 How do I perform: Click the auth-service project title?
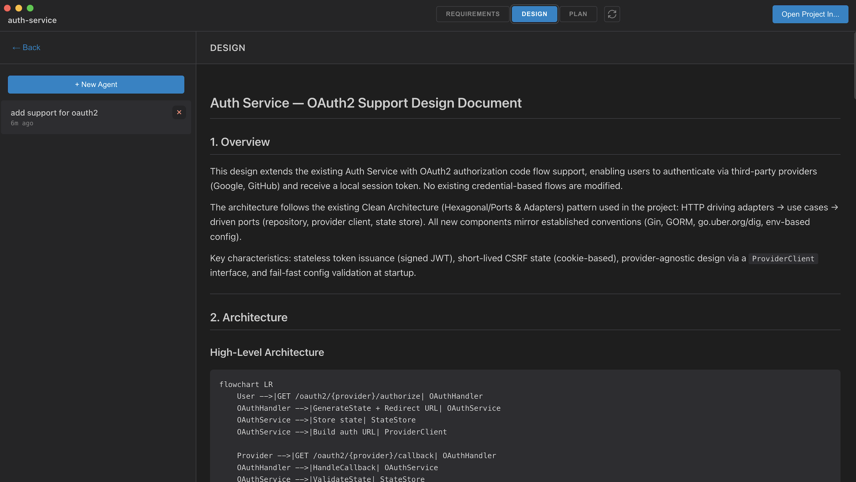click(32, 20)
